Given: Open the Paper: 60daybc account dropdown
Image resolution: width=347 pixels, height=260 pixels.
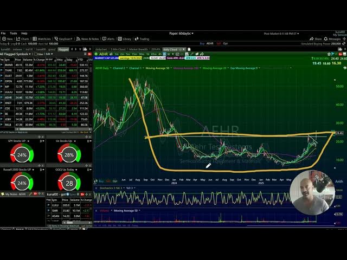Looking at the screenshot, I should tap(181, 34).
